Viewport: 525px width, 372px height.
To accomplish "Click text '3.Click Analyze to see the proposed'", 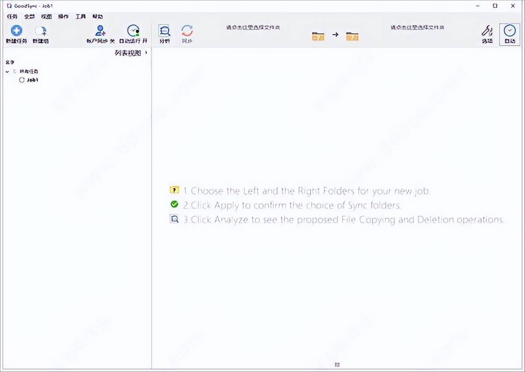I will [x=343, y=220].
